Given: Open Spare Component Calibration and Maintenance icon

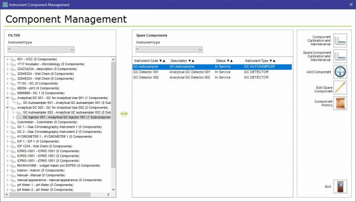Looking at the screenshot, I should point(340,56).
